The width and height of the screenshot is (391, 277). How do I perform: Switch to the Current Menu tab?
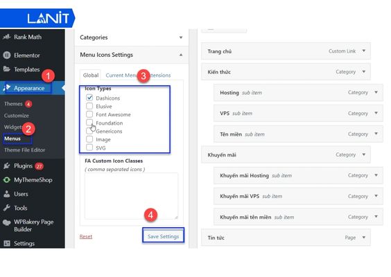click(x=121, y=75)
